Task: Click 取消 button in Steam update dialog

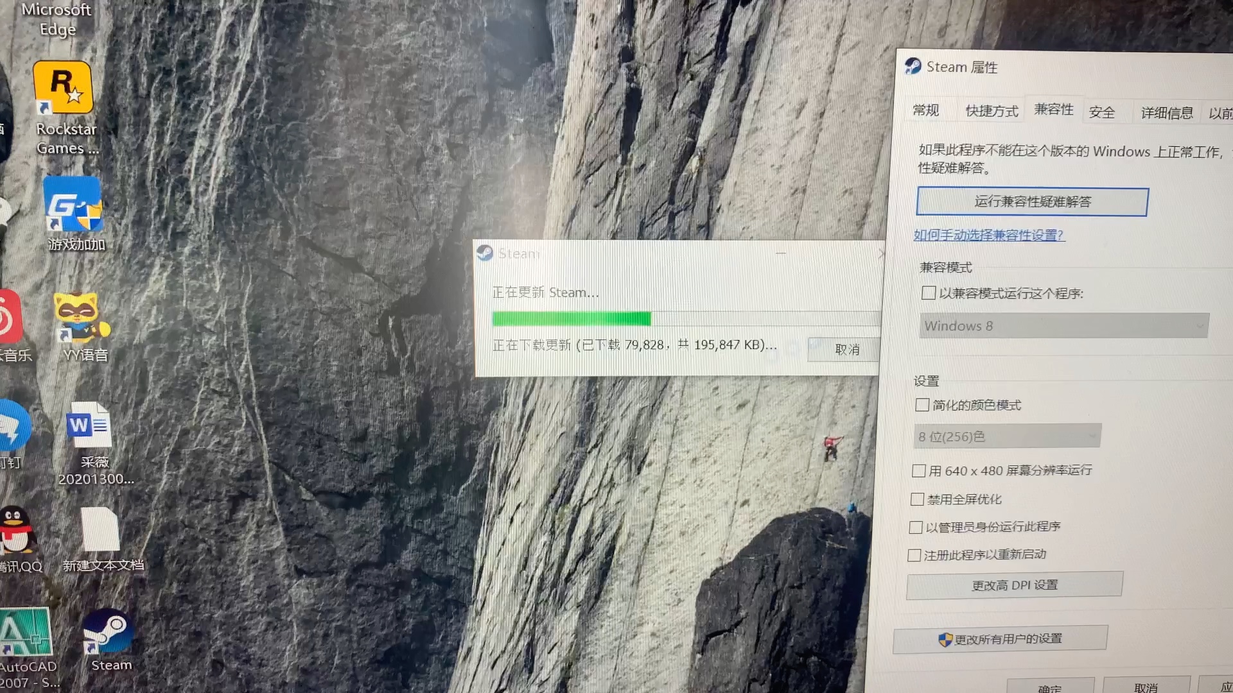Action: click(x=845, y=348)
